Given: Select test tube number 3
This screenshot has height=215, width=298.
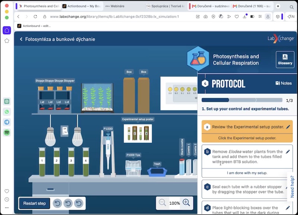Looking at the screenshot, I should click(71, 162).
